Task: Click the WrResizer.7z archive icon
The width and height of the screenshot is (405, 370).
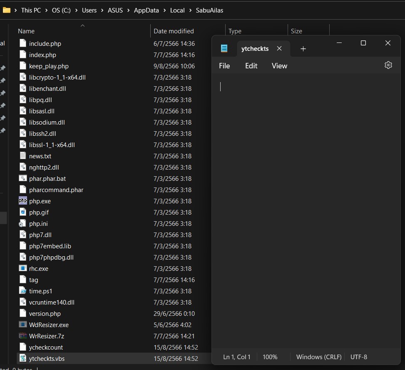Action: (x=23, y=335)
